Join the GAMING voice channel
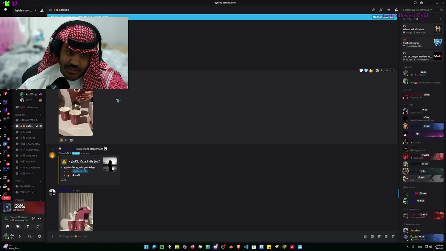 pyautogui.click(x=29, y=186)
